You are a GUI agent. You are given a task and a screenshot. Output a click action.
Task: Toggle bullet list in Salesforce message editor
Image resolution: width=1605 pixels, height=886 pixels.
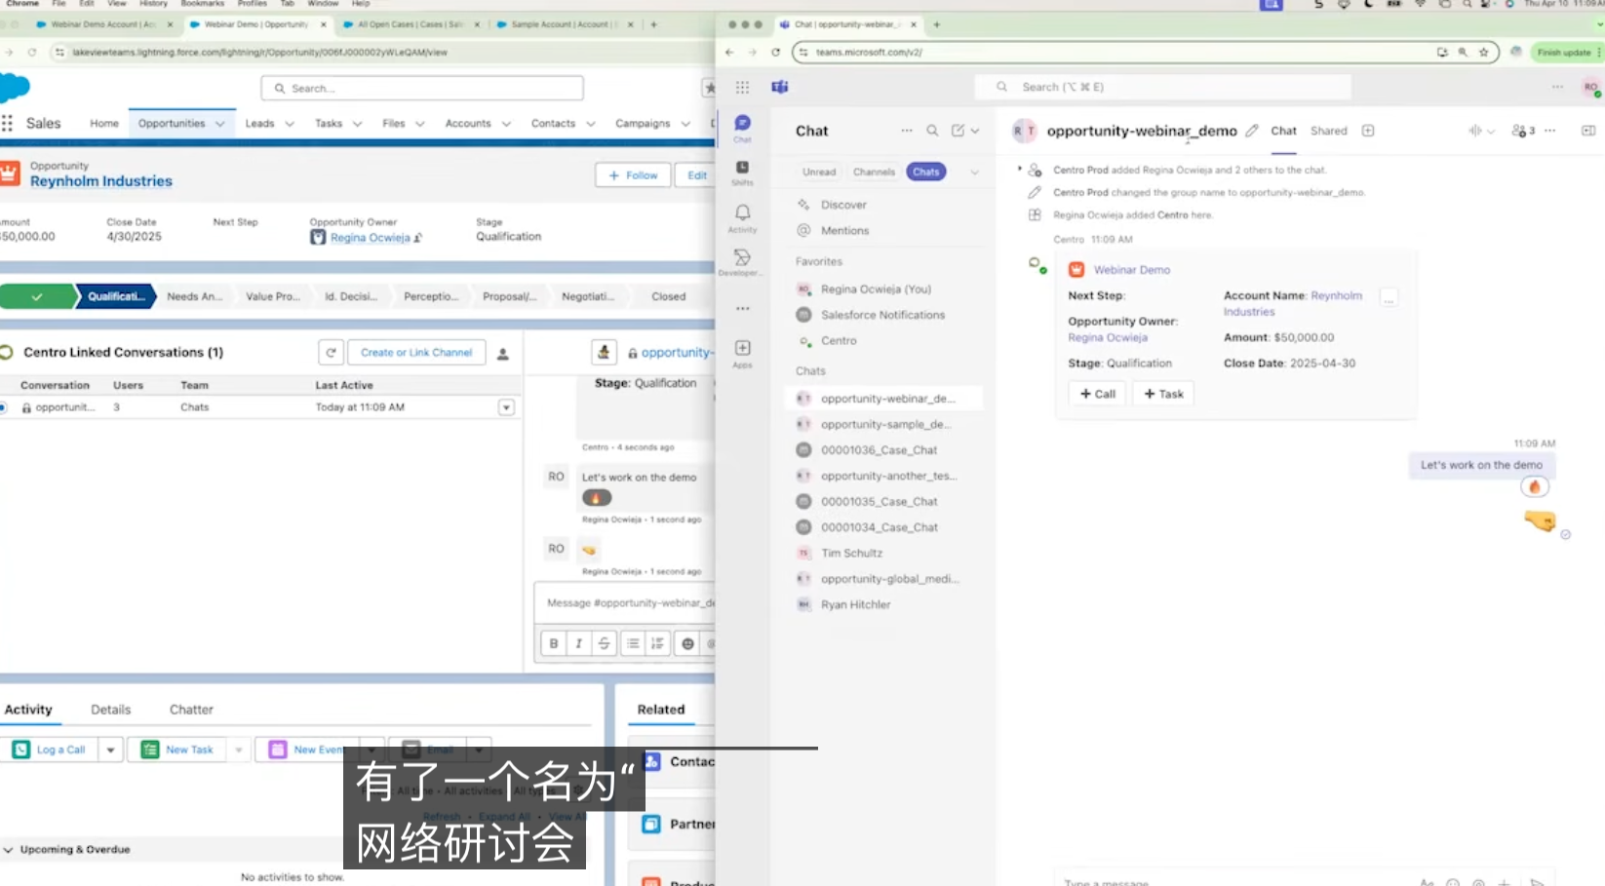[x=633, y=643]
